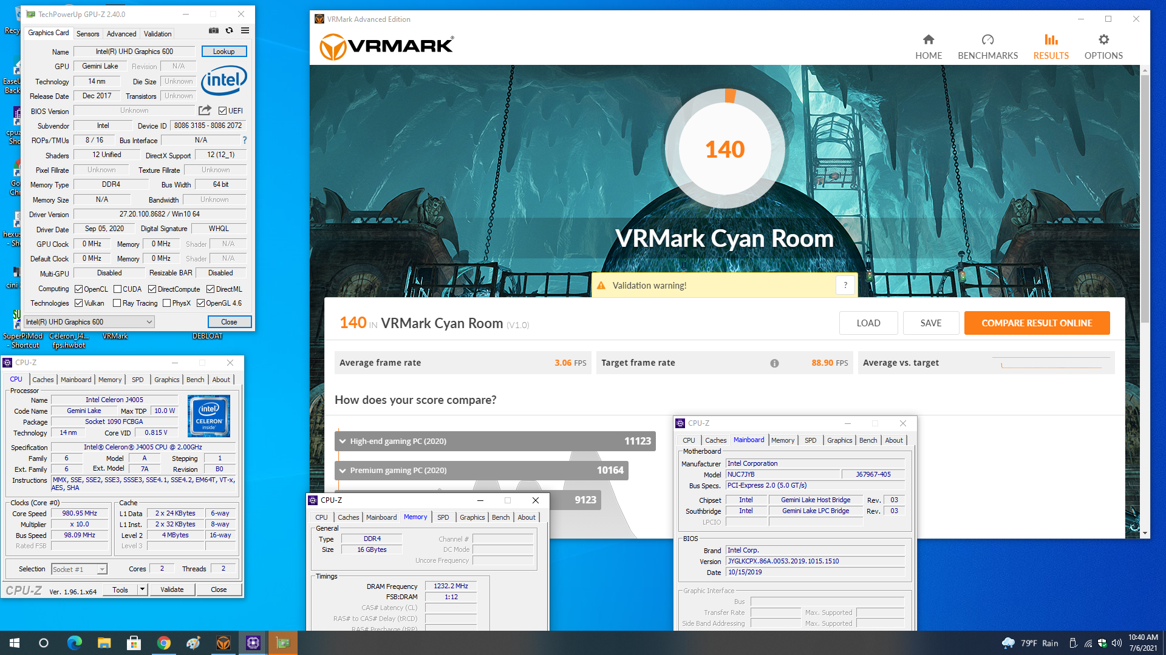The width and height of the screenshot is (1166, 655).
Task: Click LOAD result button in VRMark
Action: pyautogui.click(x=868, y=323)
